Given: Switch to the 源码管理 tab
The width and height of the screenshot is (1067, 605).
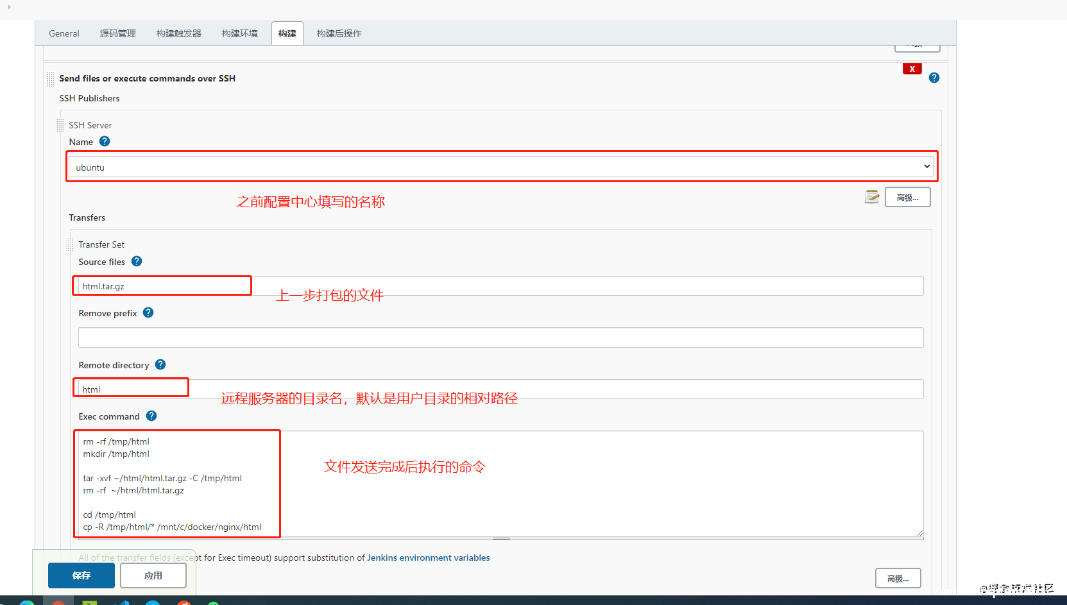Looking at the screenshot, I should pyautogui.click(x=117, y=33).
